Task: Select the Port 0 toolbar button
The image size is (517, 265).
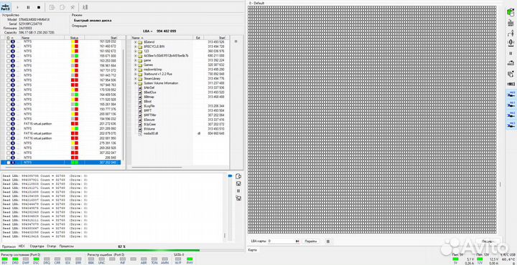Action: point(6,7)
